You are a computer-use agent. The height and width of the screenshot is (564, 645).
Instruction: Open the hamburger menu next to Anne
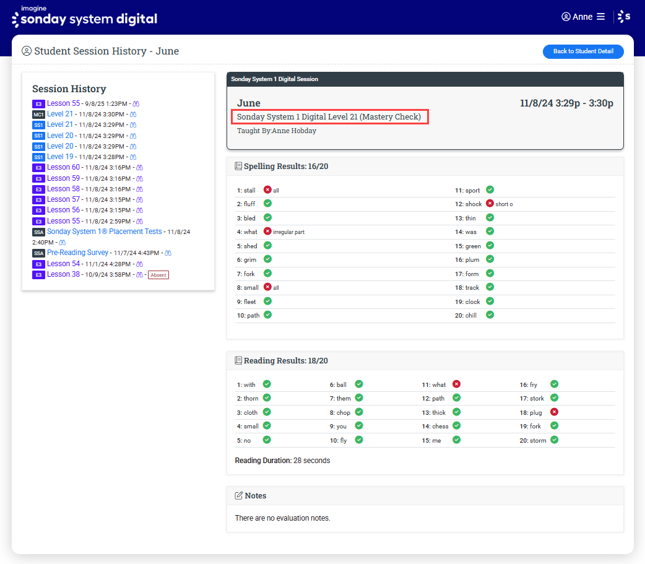click(600, 17)
